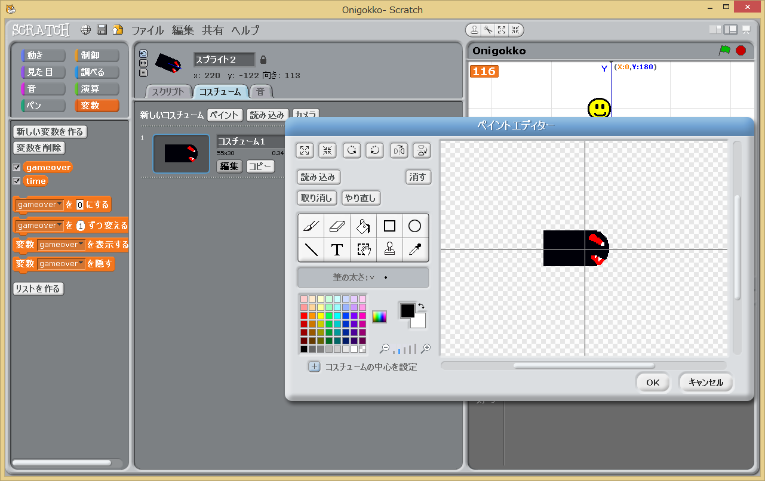
Task: Click the 取り消し undo button
Action: coord(317,198)
